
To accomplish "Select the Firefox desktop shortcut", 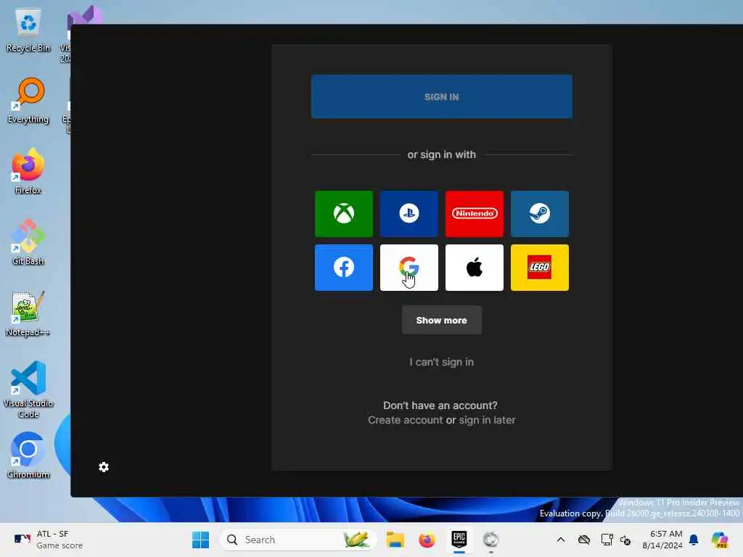I will coord(28,172).
